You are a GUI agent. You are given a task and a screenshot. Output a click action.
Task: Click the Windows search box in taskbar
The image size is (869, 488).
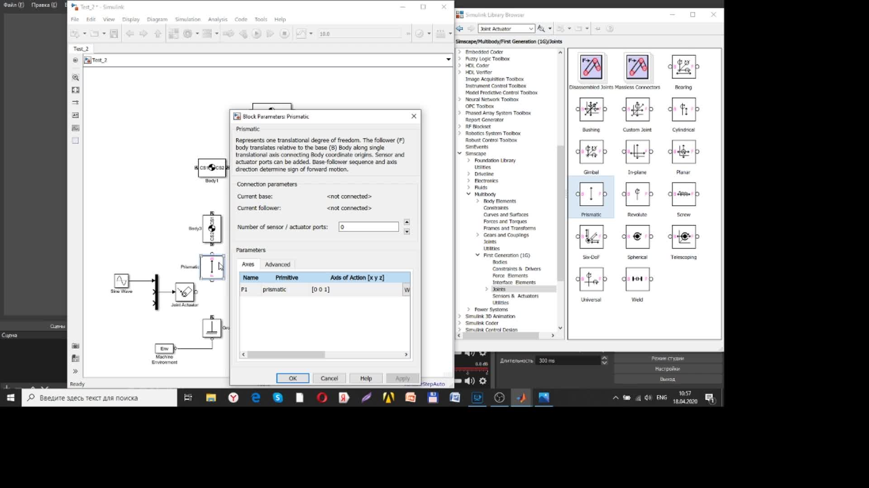click(x=100, y=398)
